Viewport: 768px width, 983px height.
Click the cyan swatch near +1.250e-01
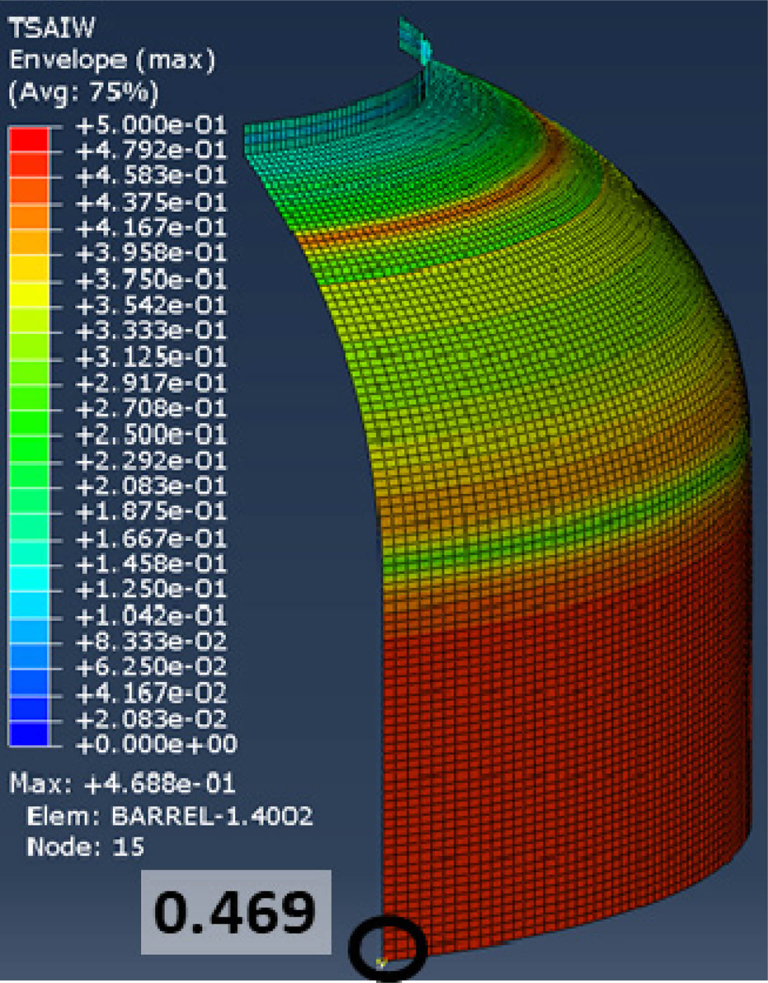click(29, 578)
